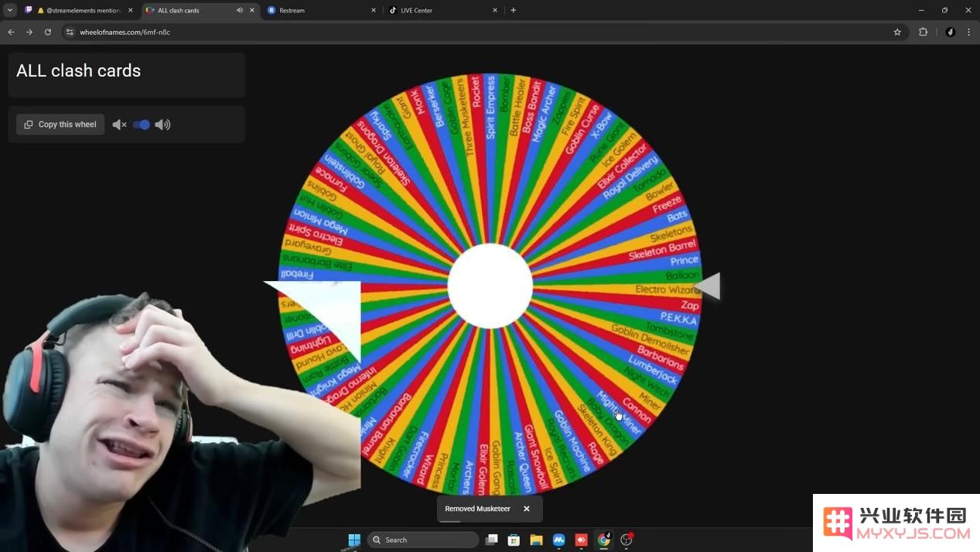Switch to the @streamelements mention tab
Viewport: 980px width, 552px height.
[78, 10]
